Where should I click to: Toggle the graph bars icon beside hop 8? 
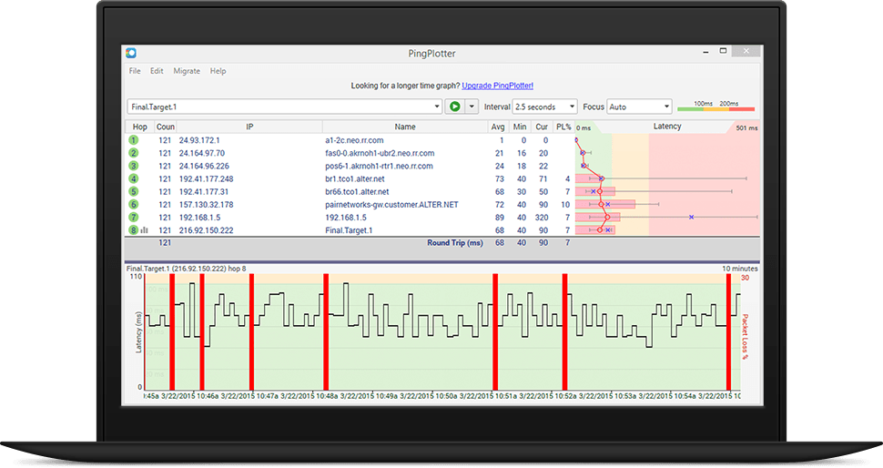point(144,230)
